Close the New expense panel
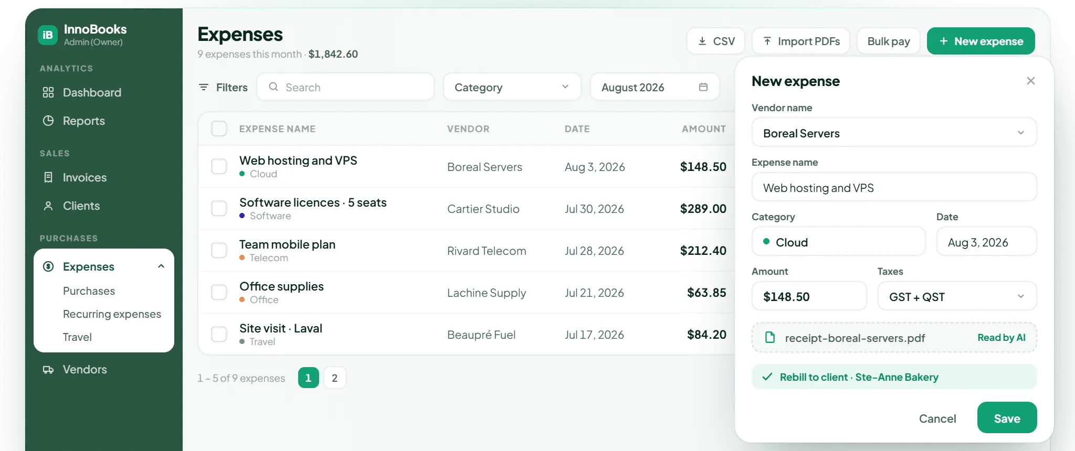The image size is (1075, 451). point(1031,81)
